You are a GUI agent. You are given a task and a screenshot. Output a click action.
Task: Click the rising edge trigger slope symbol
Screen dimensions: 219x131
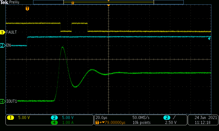pyautogui.click(x=174, y=118)
